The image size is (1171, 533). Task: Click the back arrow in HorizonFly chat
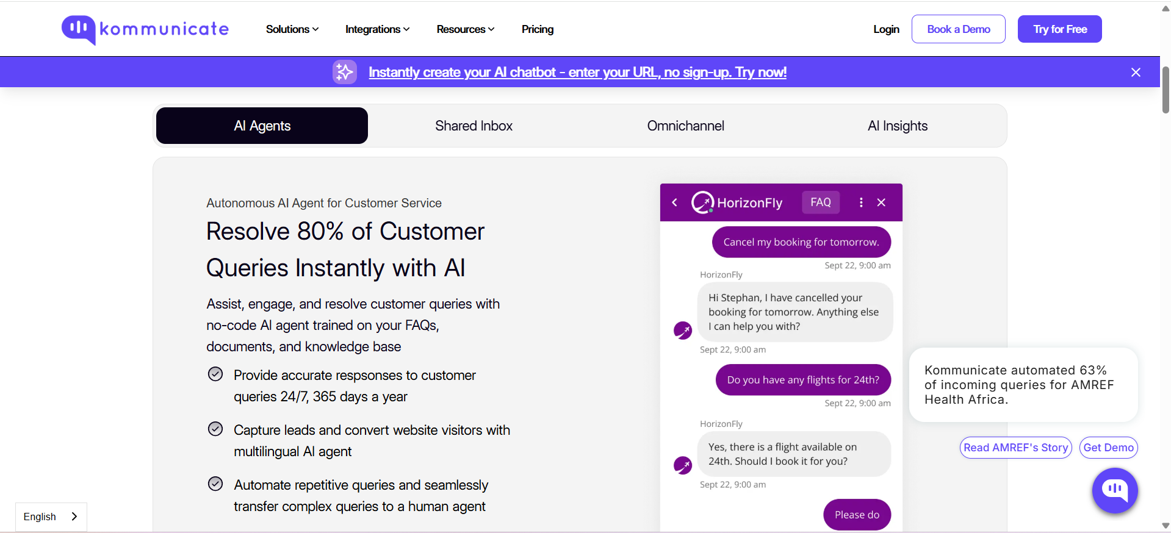(x=674, y=202)
